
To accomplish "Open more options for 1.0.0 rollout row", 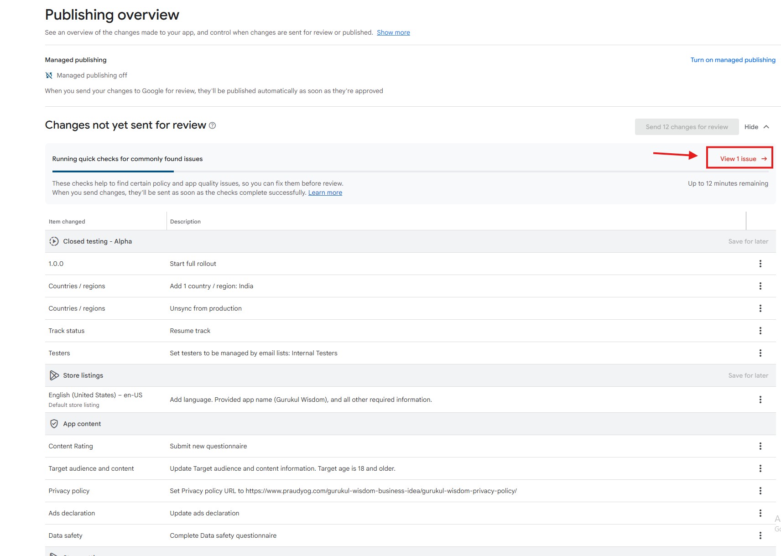I will tap(760, 264).
